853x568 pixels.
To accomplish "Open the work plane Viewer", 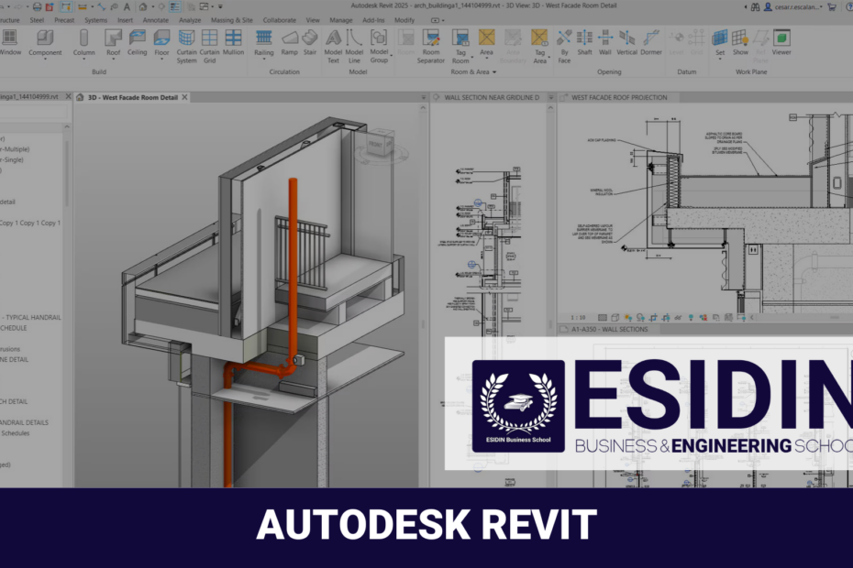I will [781, 41].
